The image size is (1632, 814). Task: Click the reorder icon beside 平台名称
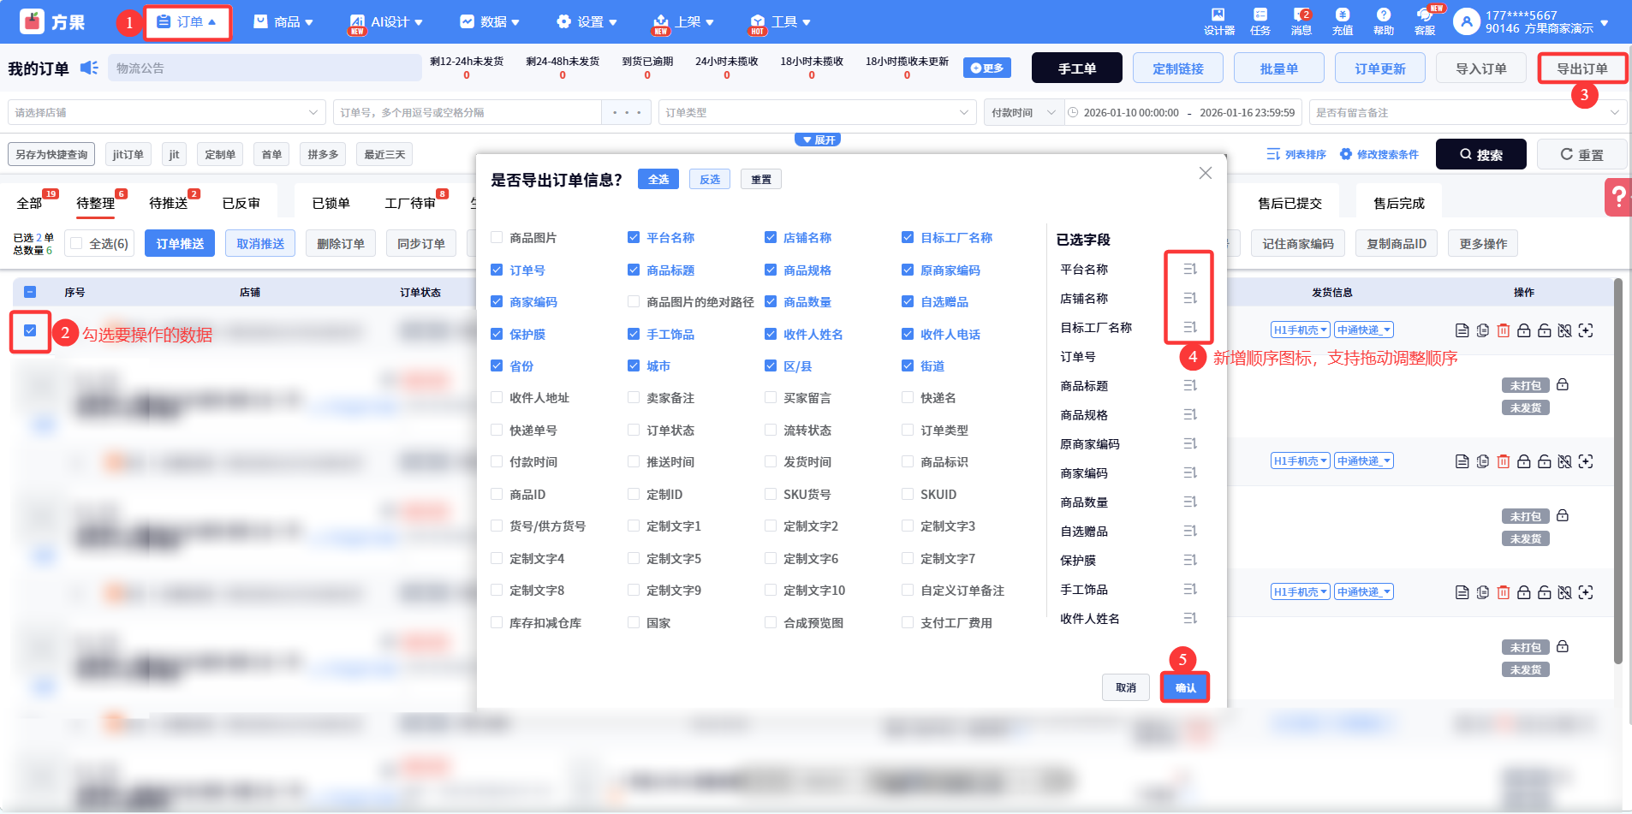[1190, 270]
